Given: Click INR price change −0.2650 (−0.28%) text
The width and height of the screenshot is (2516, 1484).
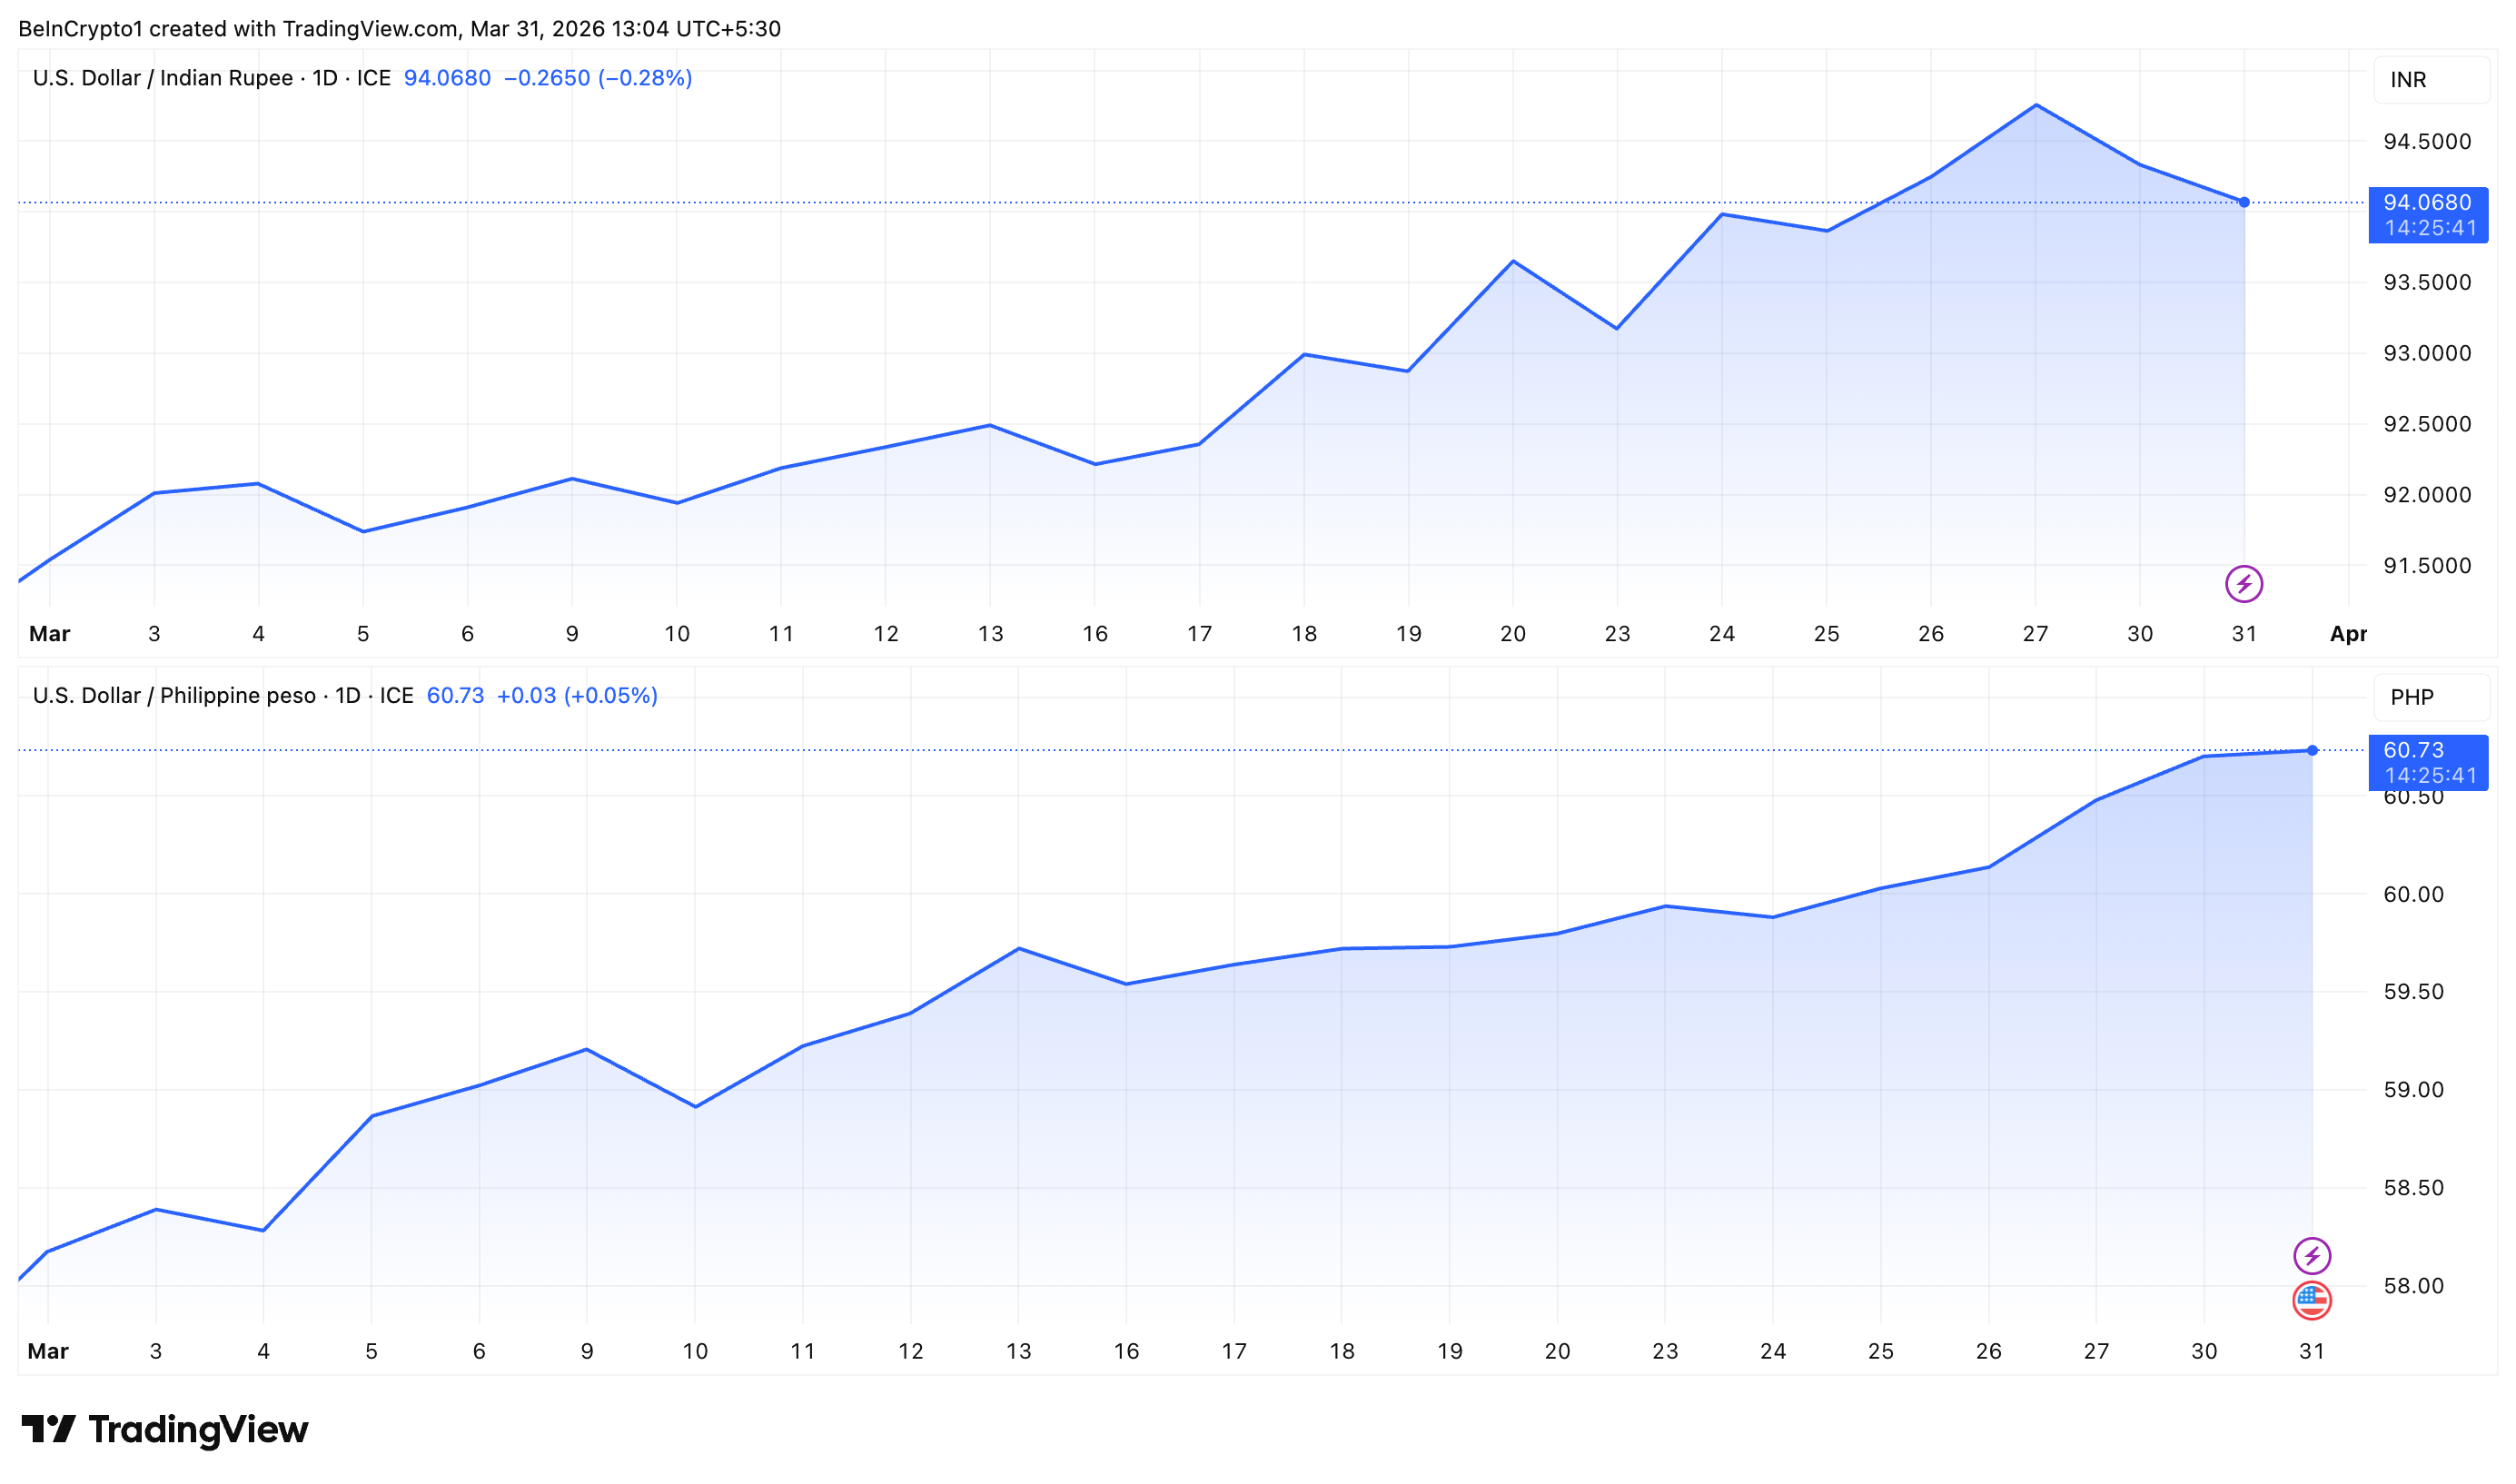Looking at the screenshot, I should (597, 78).
